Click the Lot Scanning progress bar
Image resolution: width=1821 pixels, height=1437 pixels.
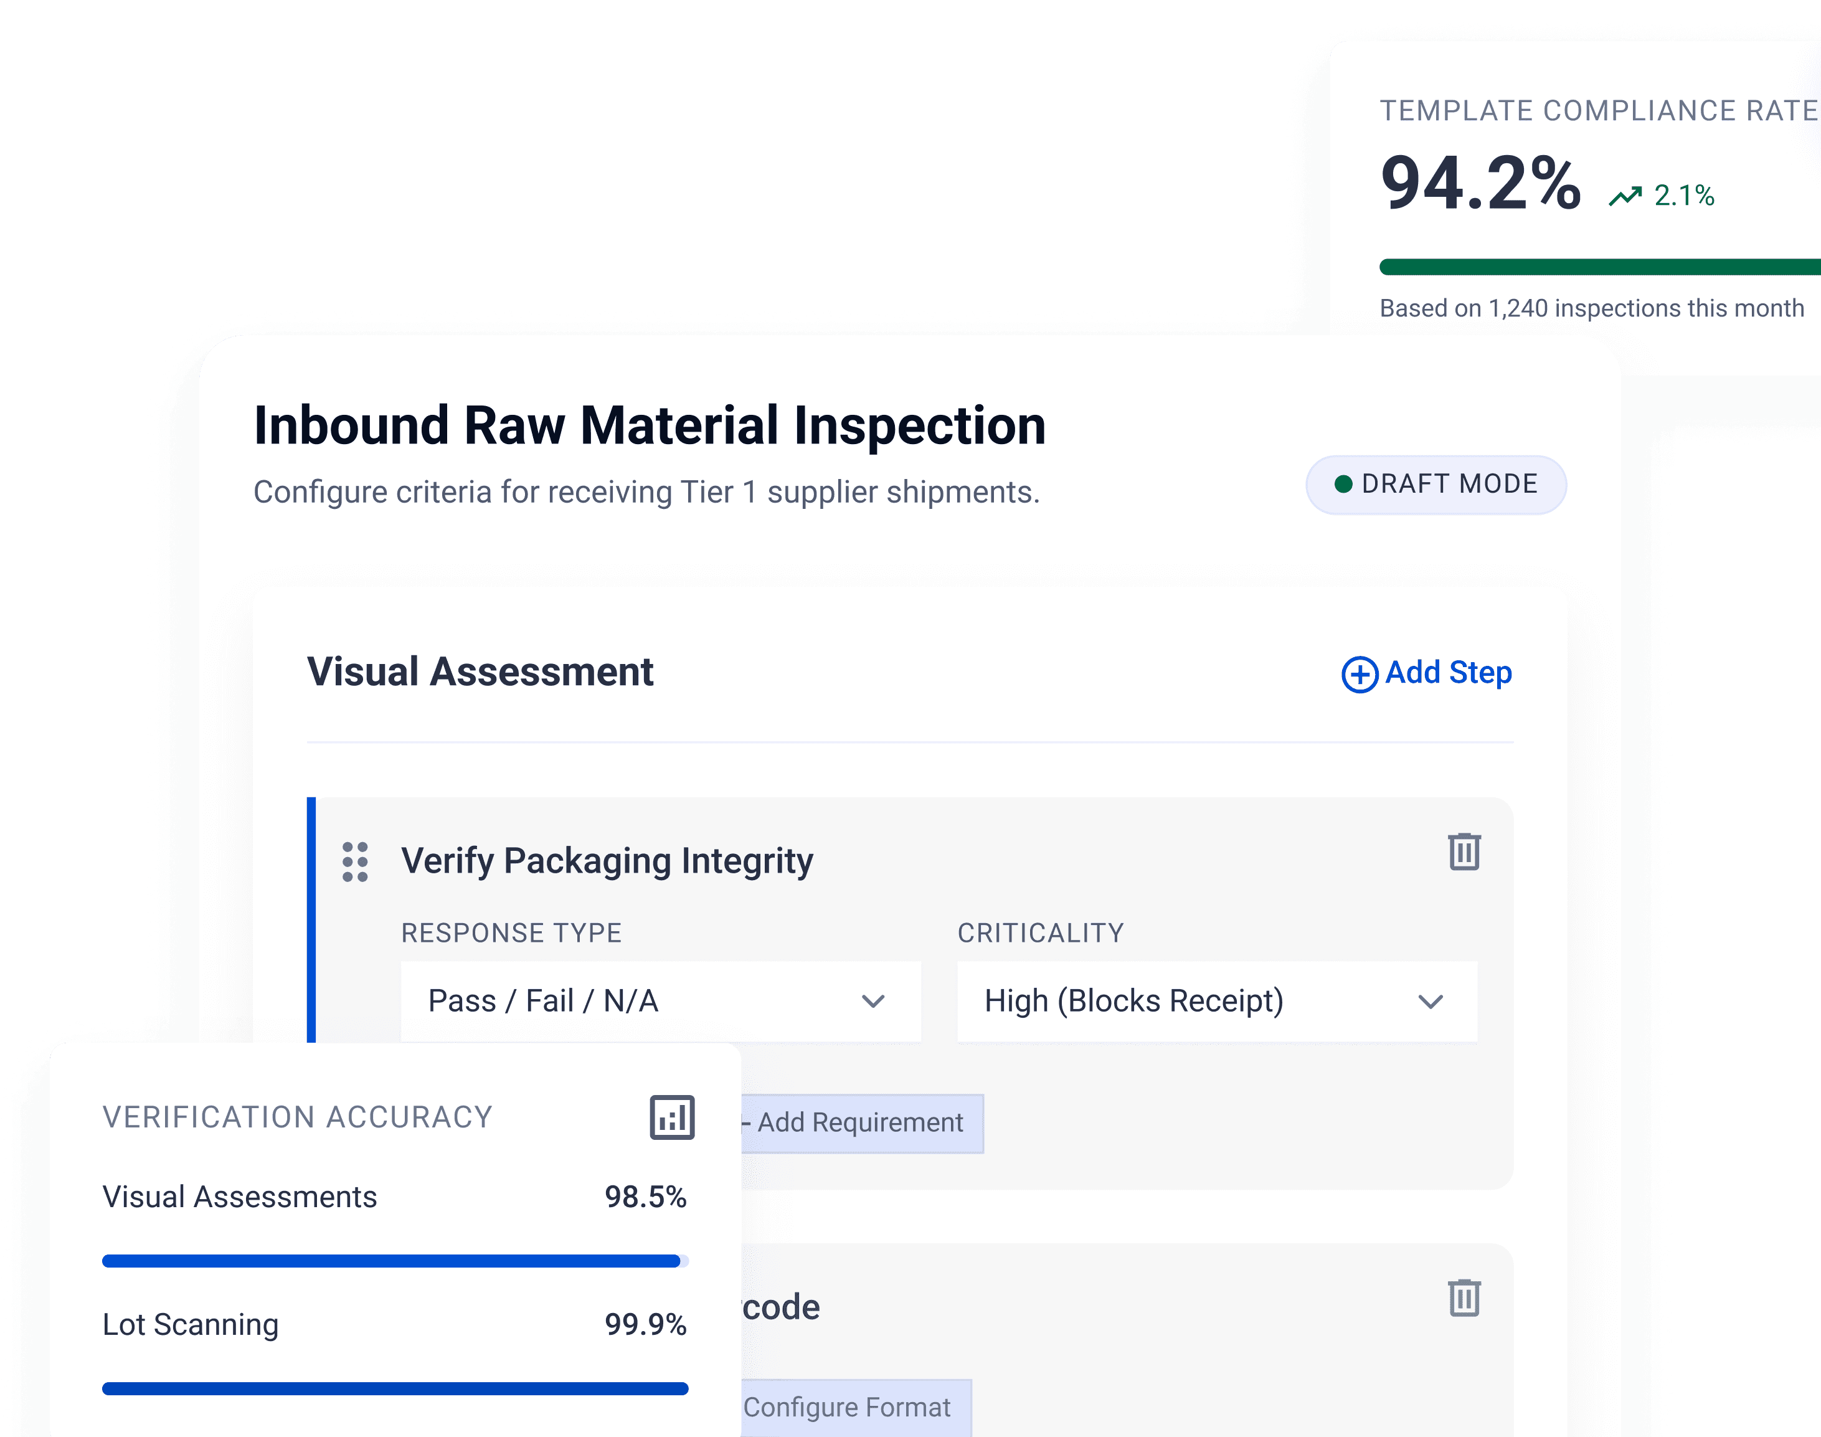[395, 1388]
